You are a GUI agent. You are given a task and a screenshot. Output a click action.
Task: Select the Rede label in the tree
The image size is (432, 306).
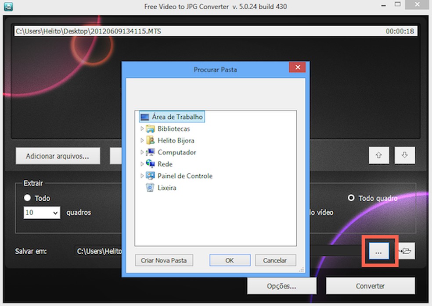(x=165, y=164)
